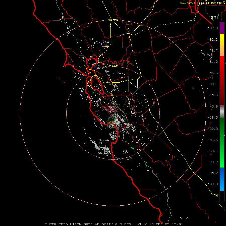Select the -109.8 velocity scale value
226x226 pixels.
tap(212, 184)
